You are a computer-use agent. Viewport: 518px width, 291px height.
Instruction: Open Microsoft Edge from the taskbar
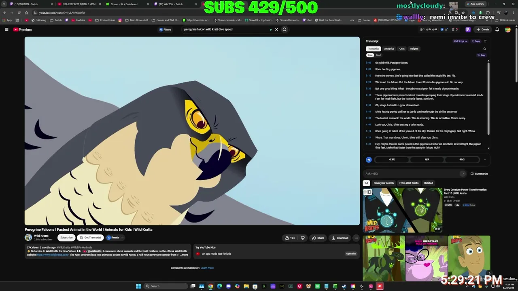pyautogui.click(x=219, y=286)
